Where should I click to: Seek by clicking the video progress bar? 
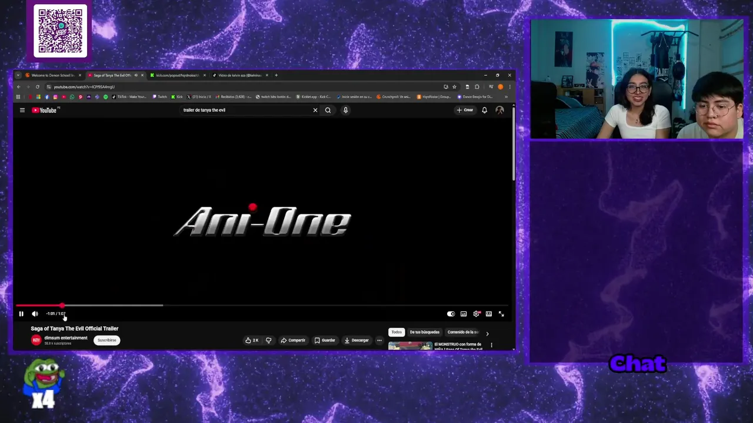(x=262, y=305)
